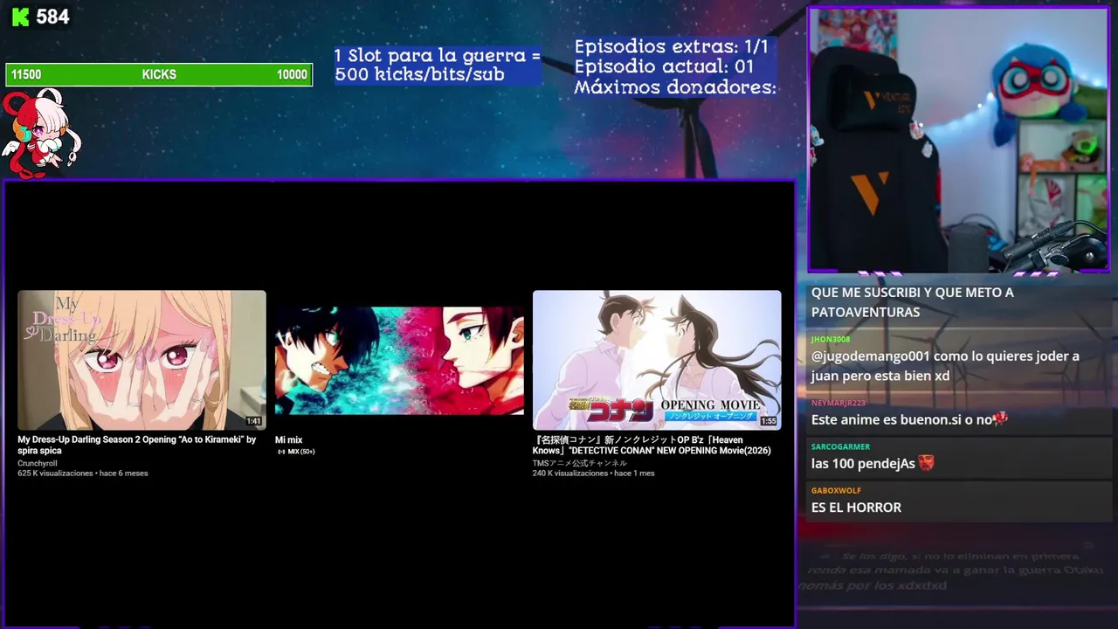Click the chibi angel mascot under the goal bar
Viewport: 1118px width, 629px height.
pos(40,133)
